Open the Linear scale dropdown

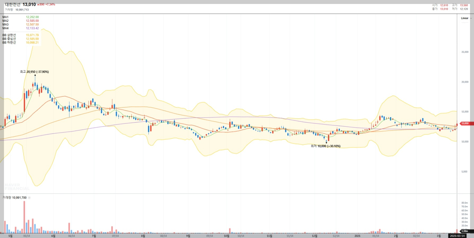[x=466, y=18]
